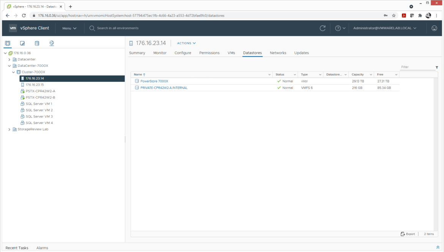This screenshot has height=252, width=444.
Task: Select PSTX-CPR42W2-B virtual machine
Action: pyautogui.click(x=40, y=98)
